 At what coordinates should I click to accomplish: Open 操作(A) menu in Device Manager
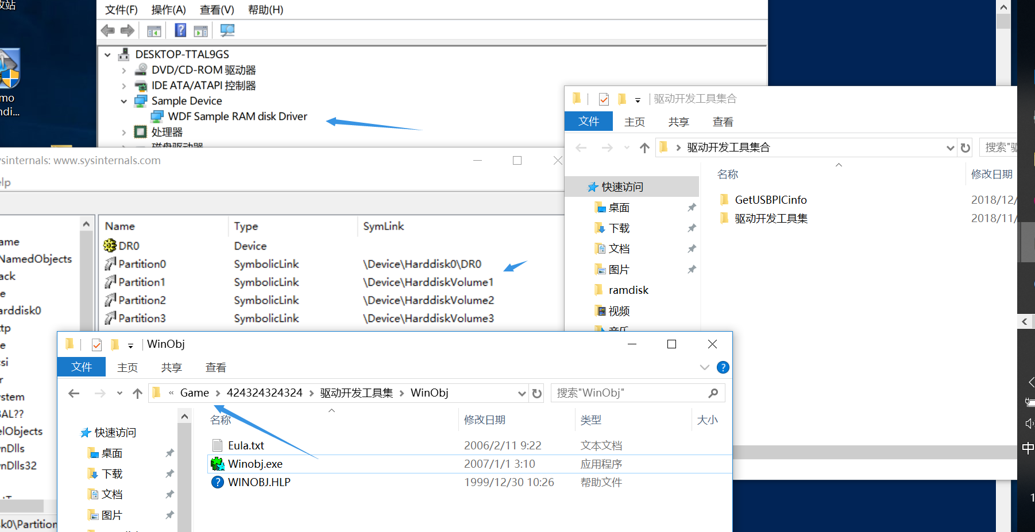click(168, 10)
